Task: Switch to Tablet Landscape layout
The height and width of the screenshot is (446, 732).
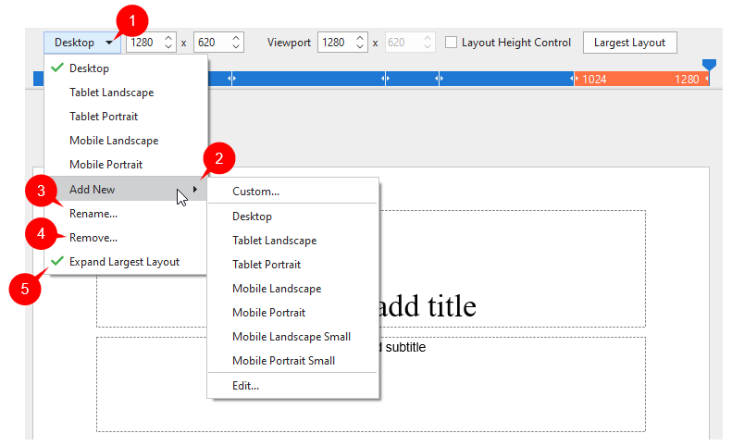Action: (x=111, y=93)
